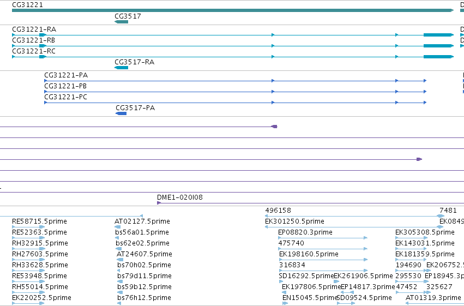Select EST EK301250.5prime
Screen dimensions: 464x306
point(295,221)
